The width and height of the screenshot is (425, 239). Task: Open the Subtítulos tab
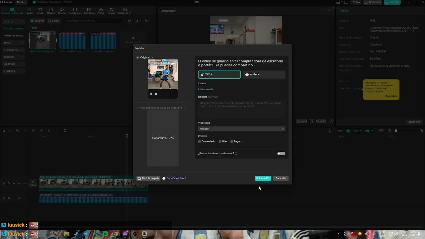tap(89, 11)
